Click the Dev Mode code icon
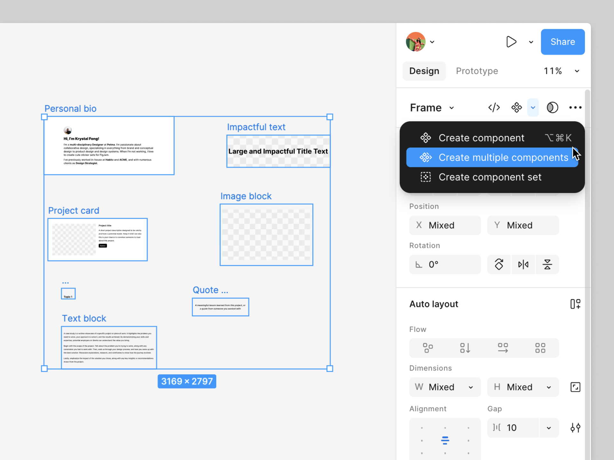This screenshot has width=614, height=460. (x=494, y=108)
